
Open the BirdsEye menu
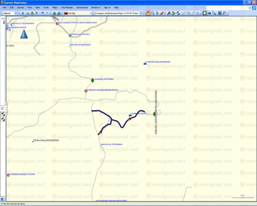coord(95,7)
